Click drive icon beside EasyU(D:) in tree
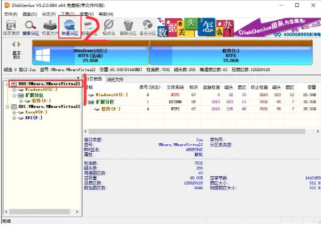Viewport: 321px width, 225px height. pyautogui.click(x=21, y=112)
